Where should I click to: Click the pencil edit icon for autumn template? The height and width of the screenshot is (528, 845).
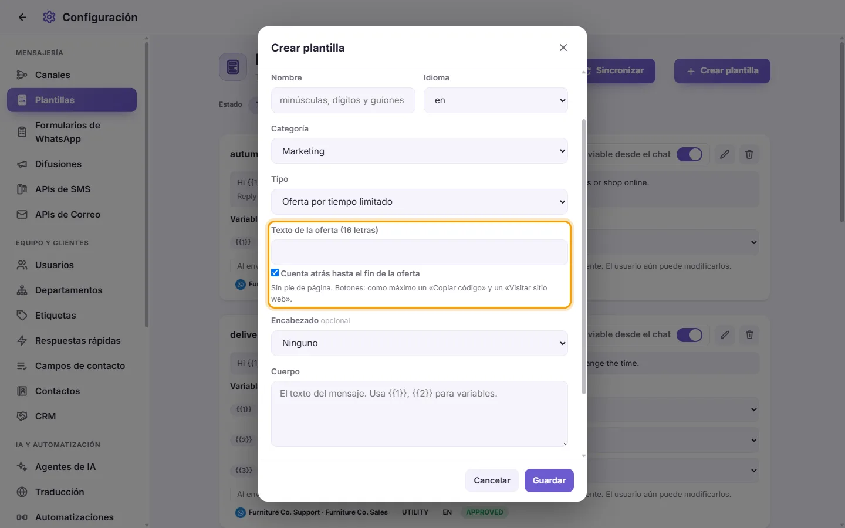pos(725,154)
